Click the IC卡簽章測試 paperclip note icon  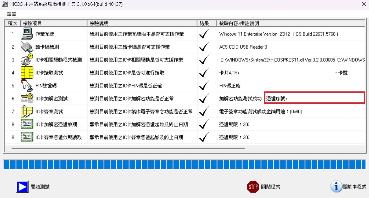point(27,112)
